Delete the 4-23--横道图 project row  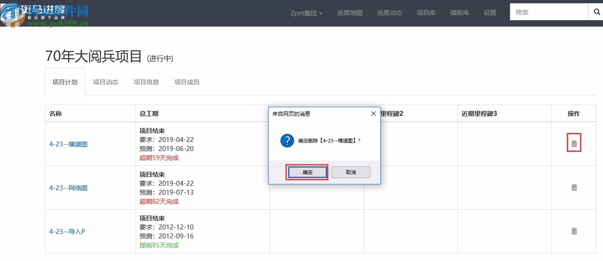click(574, 142)
